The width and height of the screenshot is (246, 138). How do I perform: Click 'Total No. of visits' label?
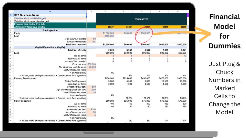coord(77,50)
